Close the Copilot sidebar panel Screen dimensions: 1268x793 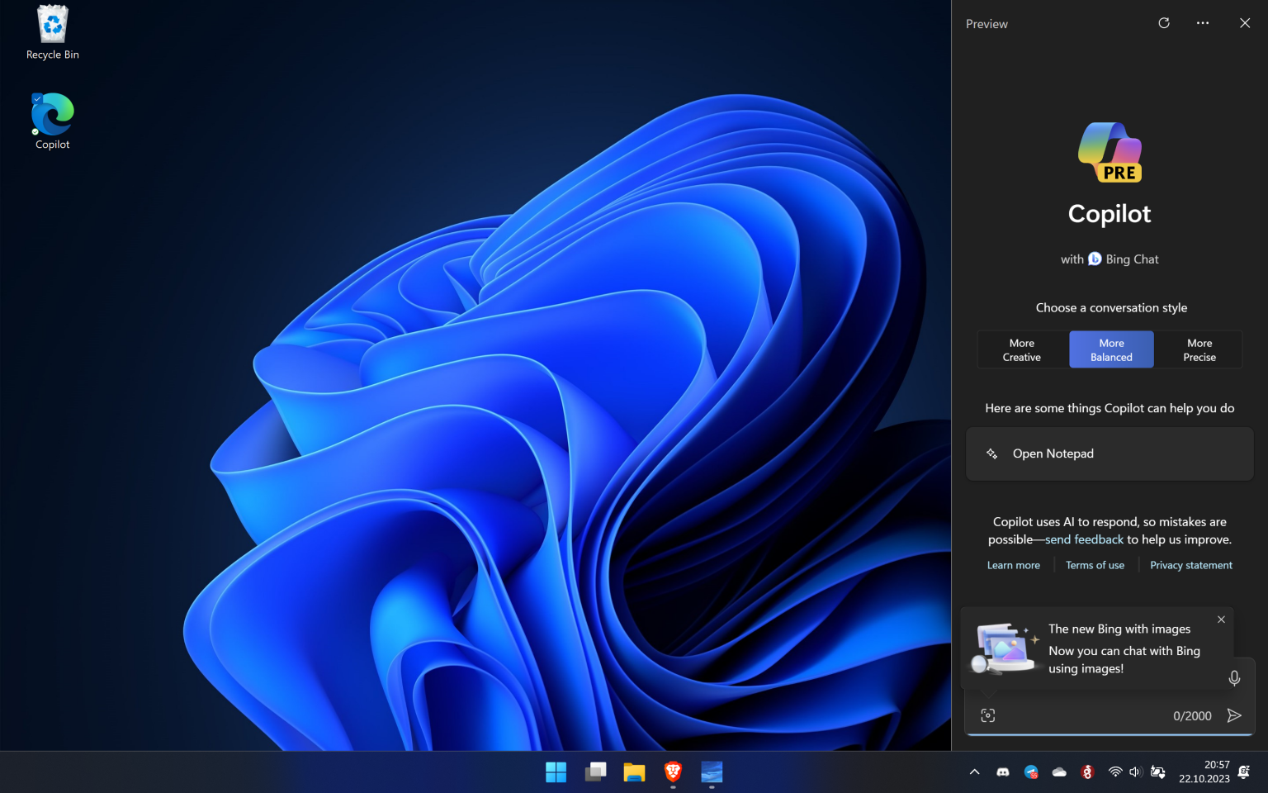click(1245, 23)
